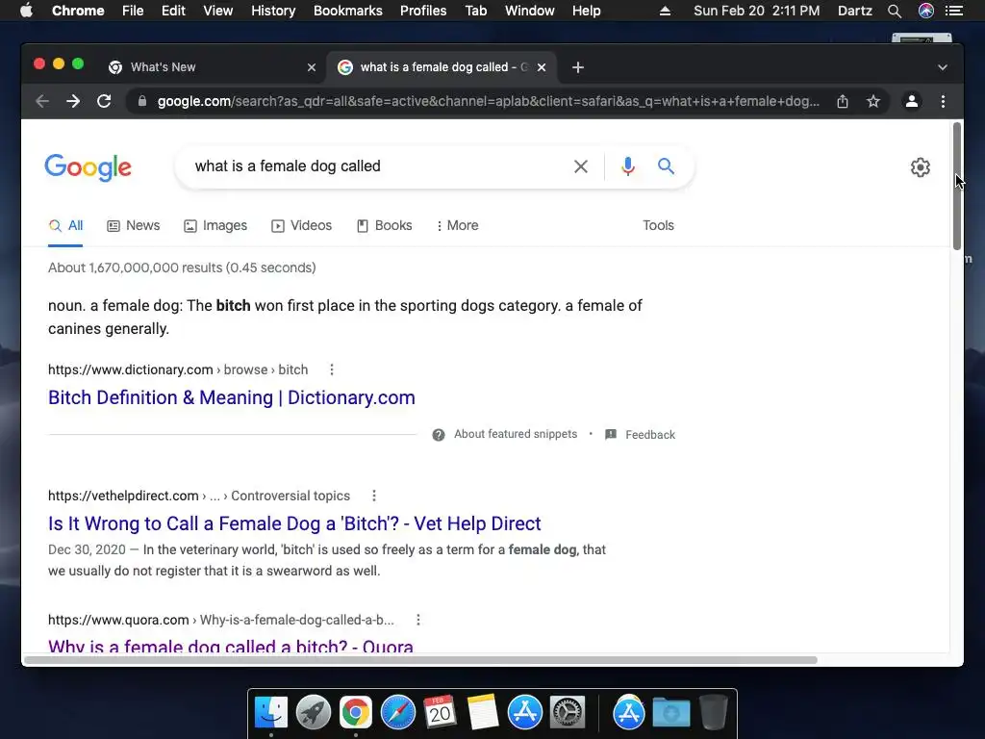Open Finder from the Dock
This screenshot has height=739, width=985.
pos(270,712)
